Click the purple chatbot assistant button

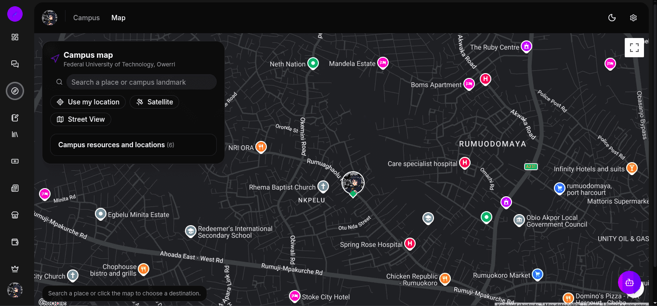coord(630,283)
